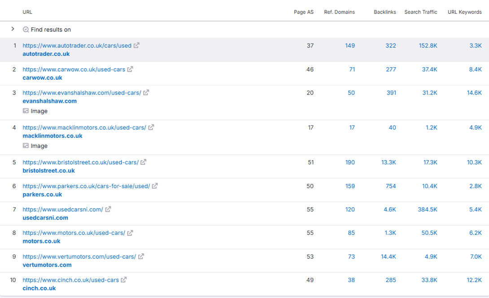This screenshot has width=489, height=298.
Task: Click autotrader's 152.8K search traffic value
Action: 428,45
